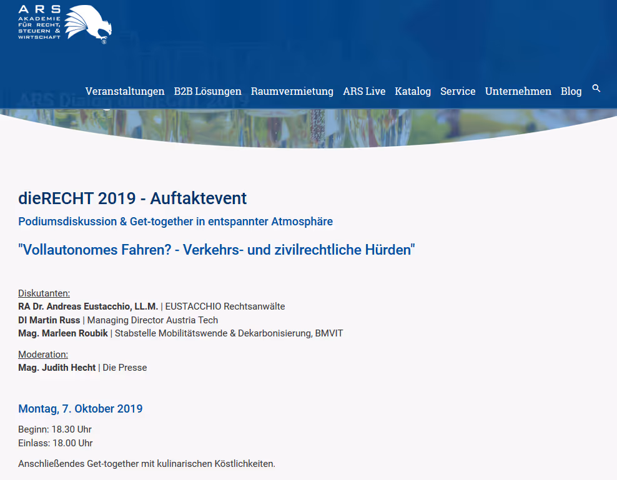Click the line Beginn: 18.30 Uhr
This screenshot has width=617, height=480.
(55, 429)
